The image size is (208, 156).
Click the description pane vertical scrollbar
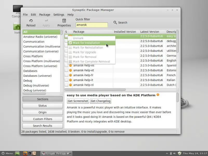[x=178, y=97]
